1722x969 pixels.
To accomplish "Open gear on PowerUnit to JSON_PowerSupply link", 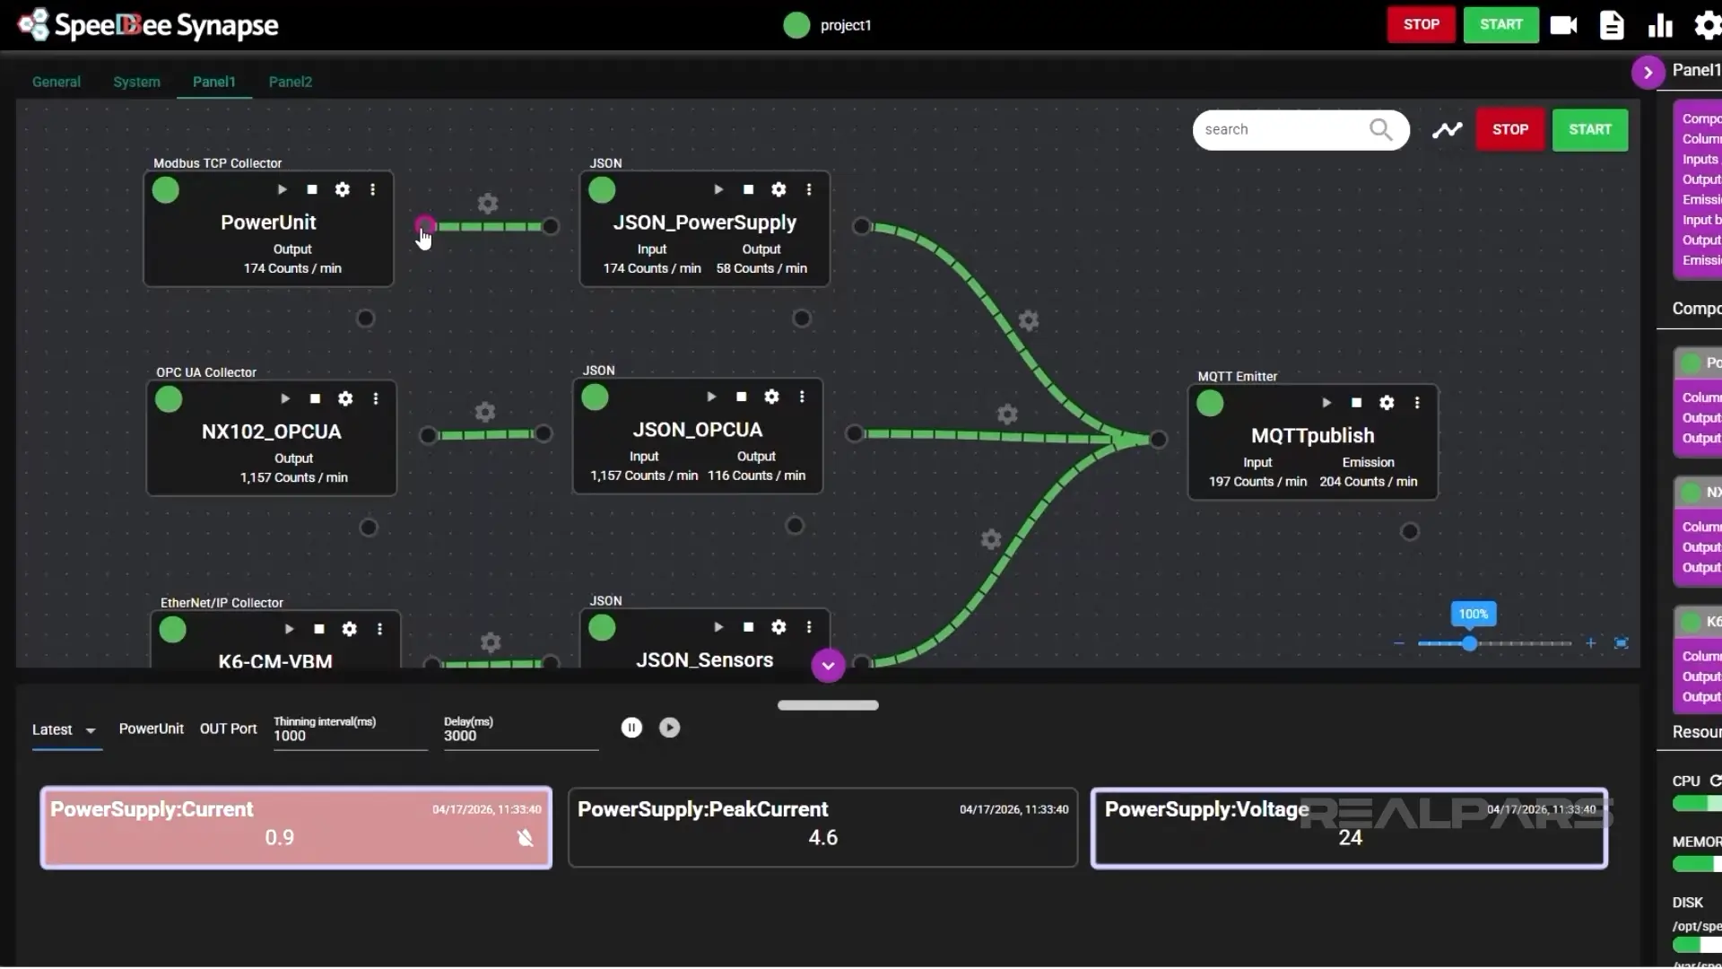I will click(488, 204).
